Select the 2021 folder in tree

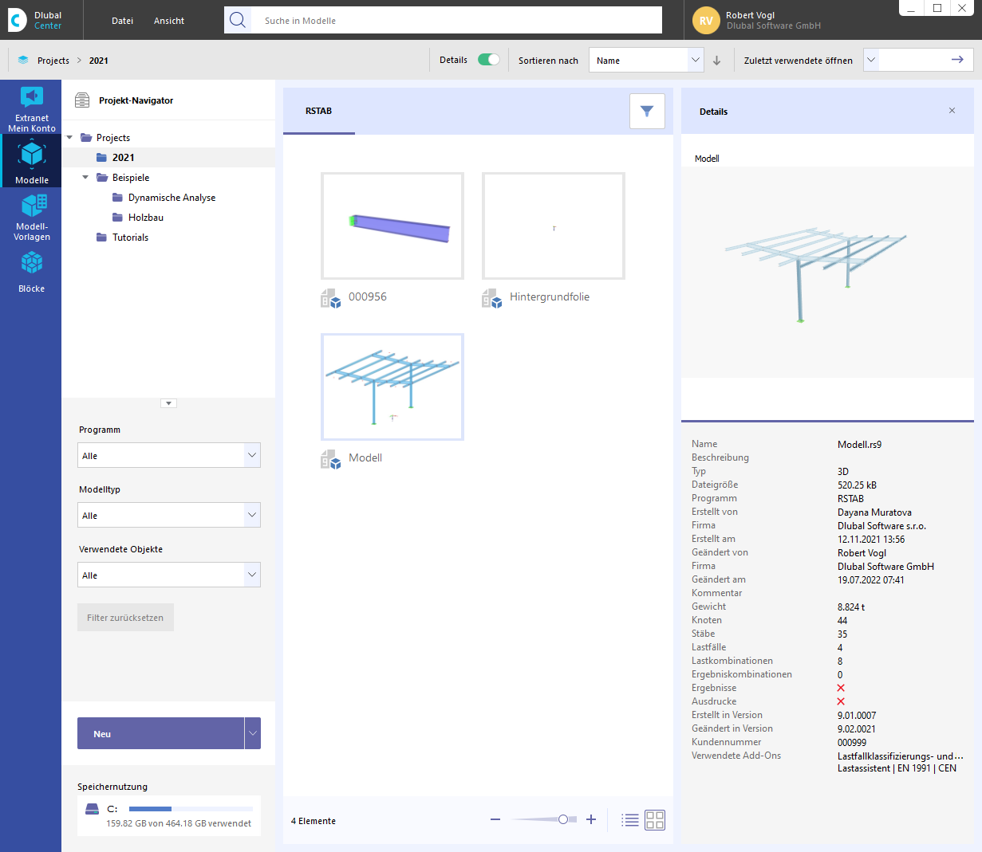coord(123,158)
